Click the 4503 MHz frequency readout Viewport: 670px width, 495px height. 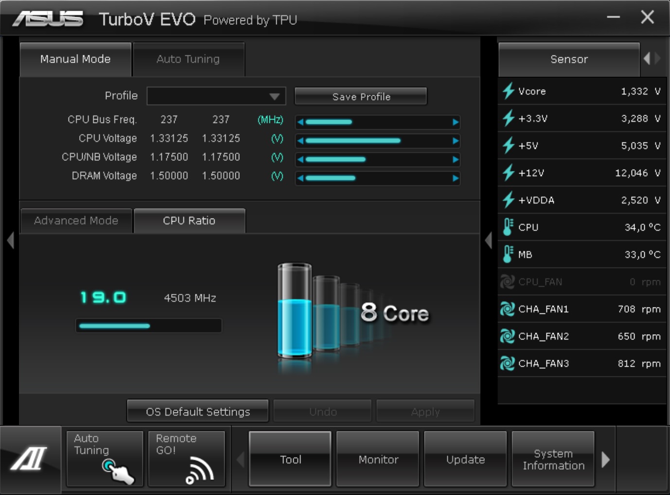[190, 298]
